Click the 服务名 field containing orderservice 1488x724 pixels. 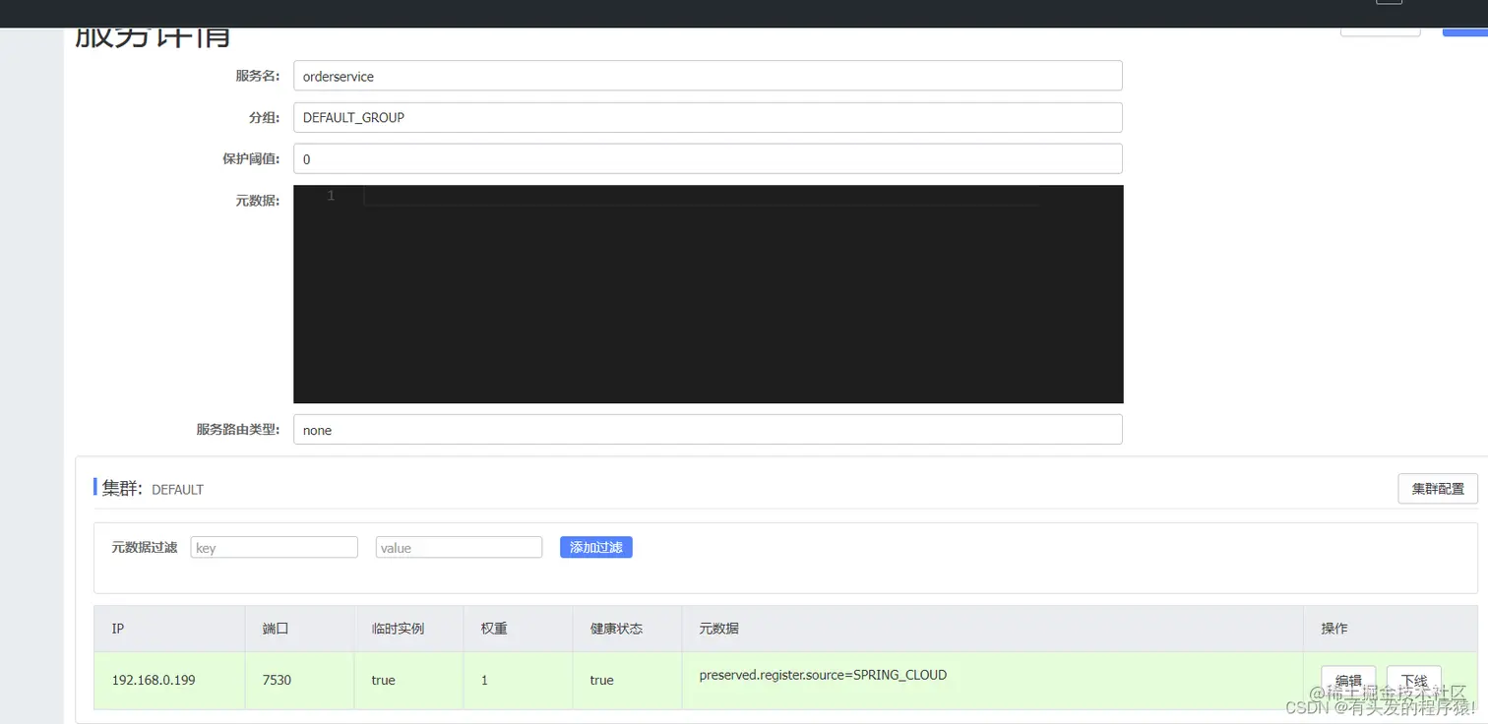click(708, 76)
